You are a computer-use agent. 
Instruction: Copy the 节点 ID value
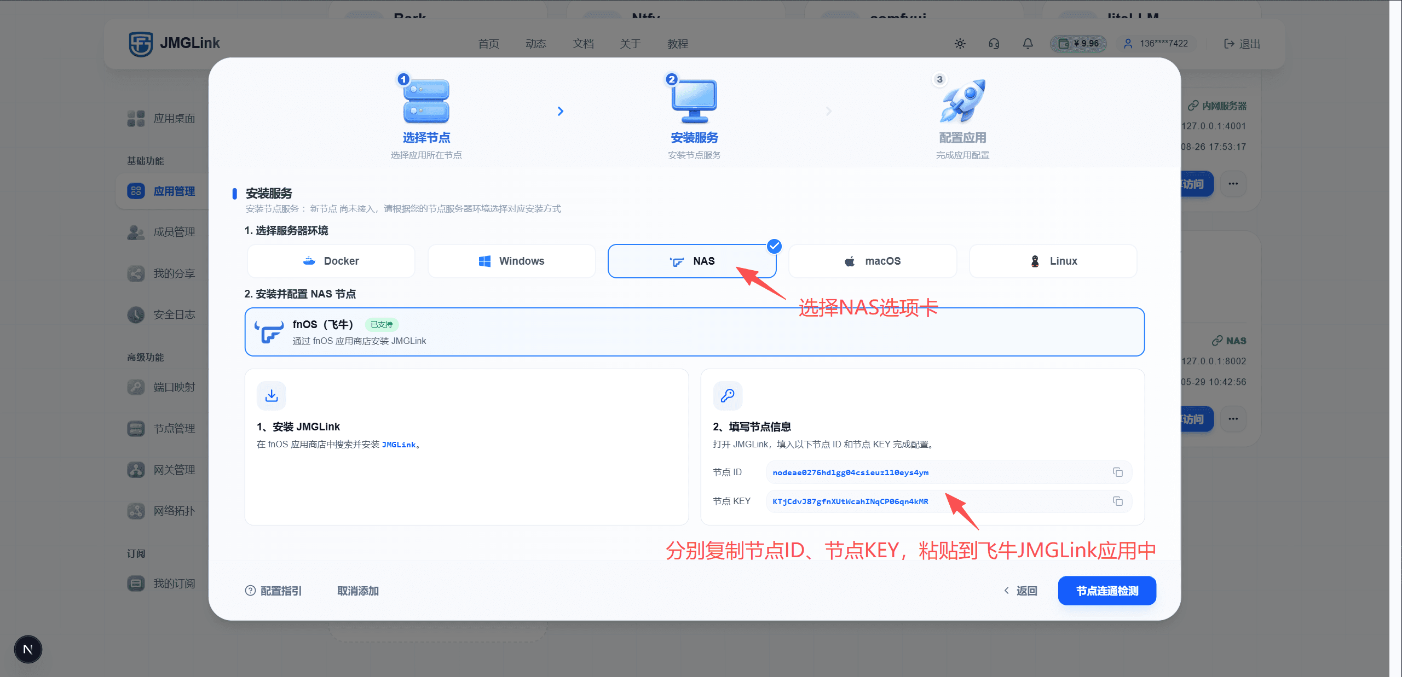point(1118,472)
